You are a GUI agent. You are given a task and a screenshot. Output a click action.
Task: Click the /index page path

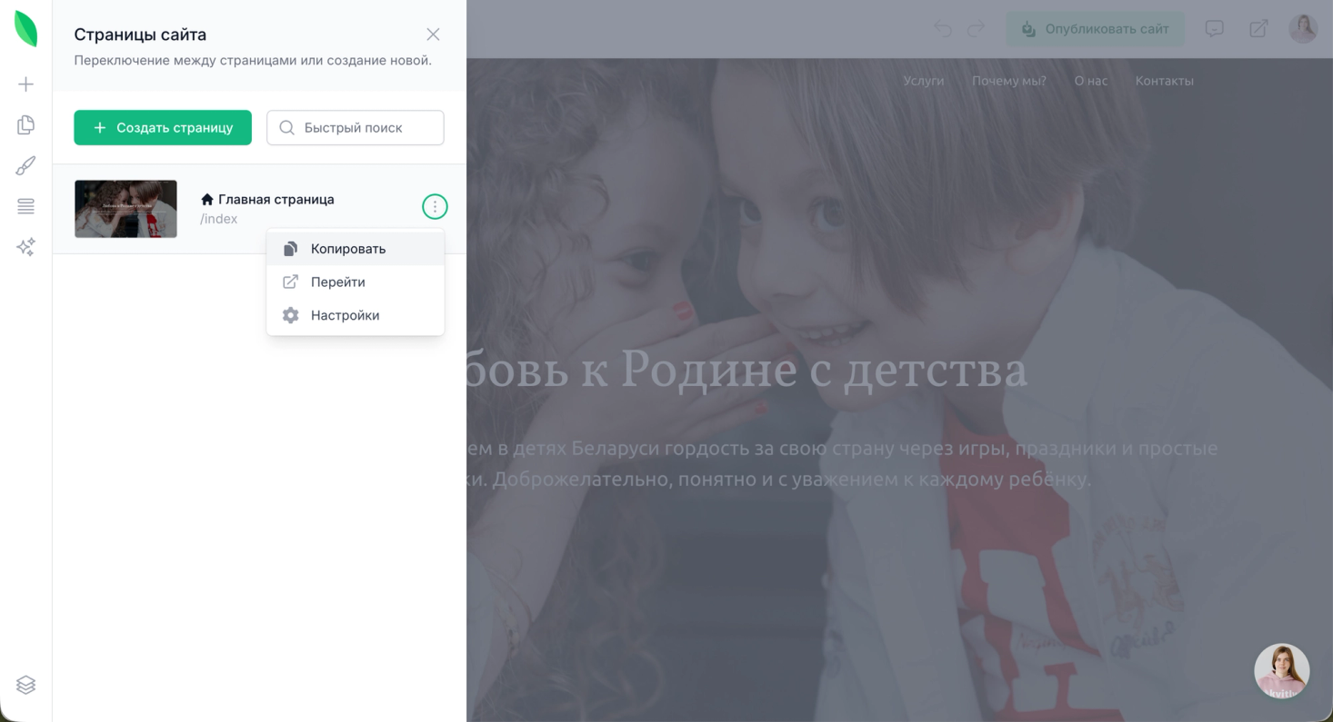(x=218, y=219)
